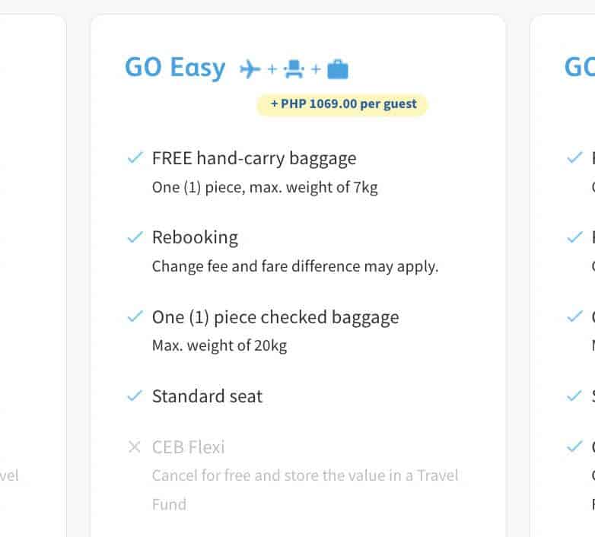Screen dimensions: 595x537
Task: Click the checkmark next to Standard seat
Action: click(x=135, y=396)
